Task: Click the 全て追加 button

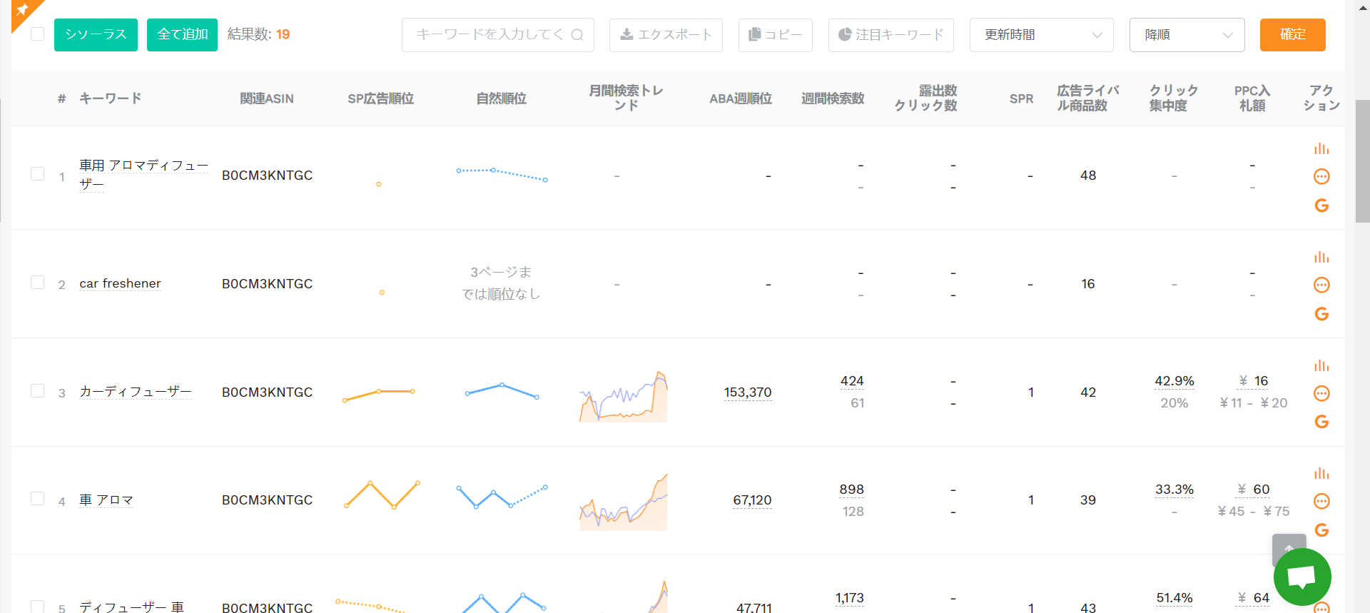Action: [x=182, y=35]
